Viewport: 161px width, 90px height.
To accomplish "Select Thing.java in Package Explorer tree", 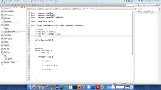I will click(x=10, y=59).
